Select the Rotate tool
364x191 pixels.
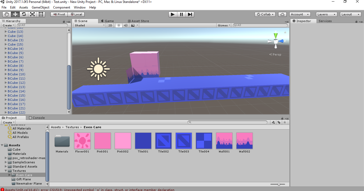coord(24,14)
